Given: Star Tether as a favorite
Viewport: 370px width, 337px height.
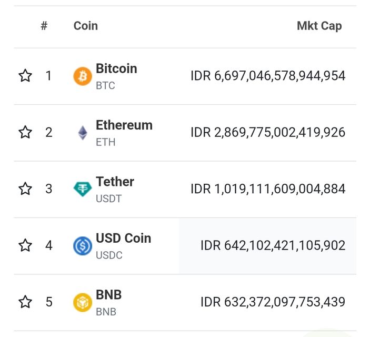Looking at the screenshot, I should point(25,189).
